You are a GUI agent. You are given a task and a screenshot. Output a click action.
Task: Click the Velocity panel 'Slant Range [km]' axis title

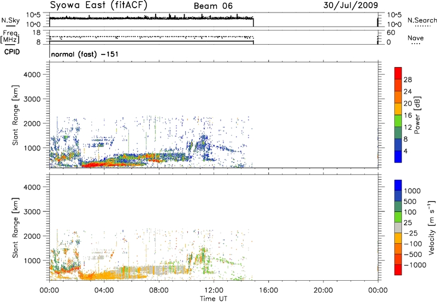tap(16, 227)
